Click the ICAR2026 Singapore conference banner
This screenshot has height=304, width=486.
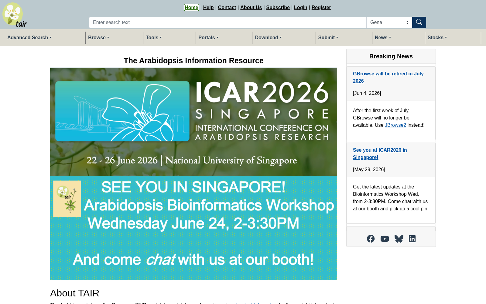(193, 122)
